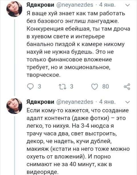
Task: Click the like count 80
Action: click(x=106, y=86)
